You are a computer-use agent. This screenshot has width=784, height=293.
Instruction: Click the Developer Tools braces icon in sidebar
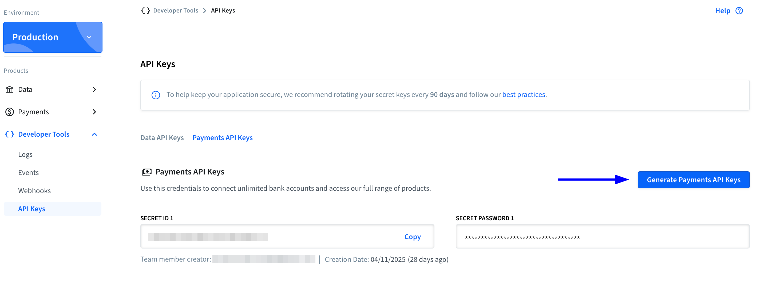pos(9,134)
